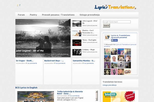Click scroll up arrow in BCS Lyrics box
This screenshot has height=102, width=154.
(x=97, y=92)
